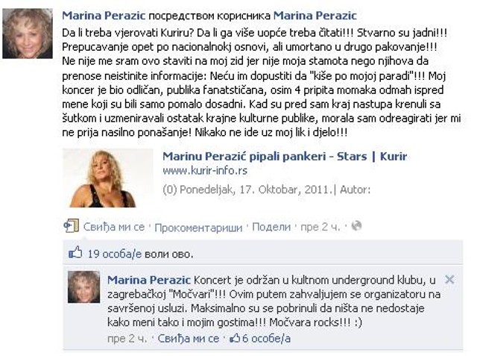Open Marina Perazic's large profile picture
This screenshot has width=477, height=356.
(x=28, y=33)
